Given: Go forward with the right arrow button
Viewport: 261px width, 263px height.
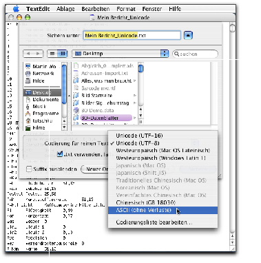Looking at the screenshot, I should tap(38, 54).
